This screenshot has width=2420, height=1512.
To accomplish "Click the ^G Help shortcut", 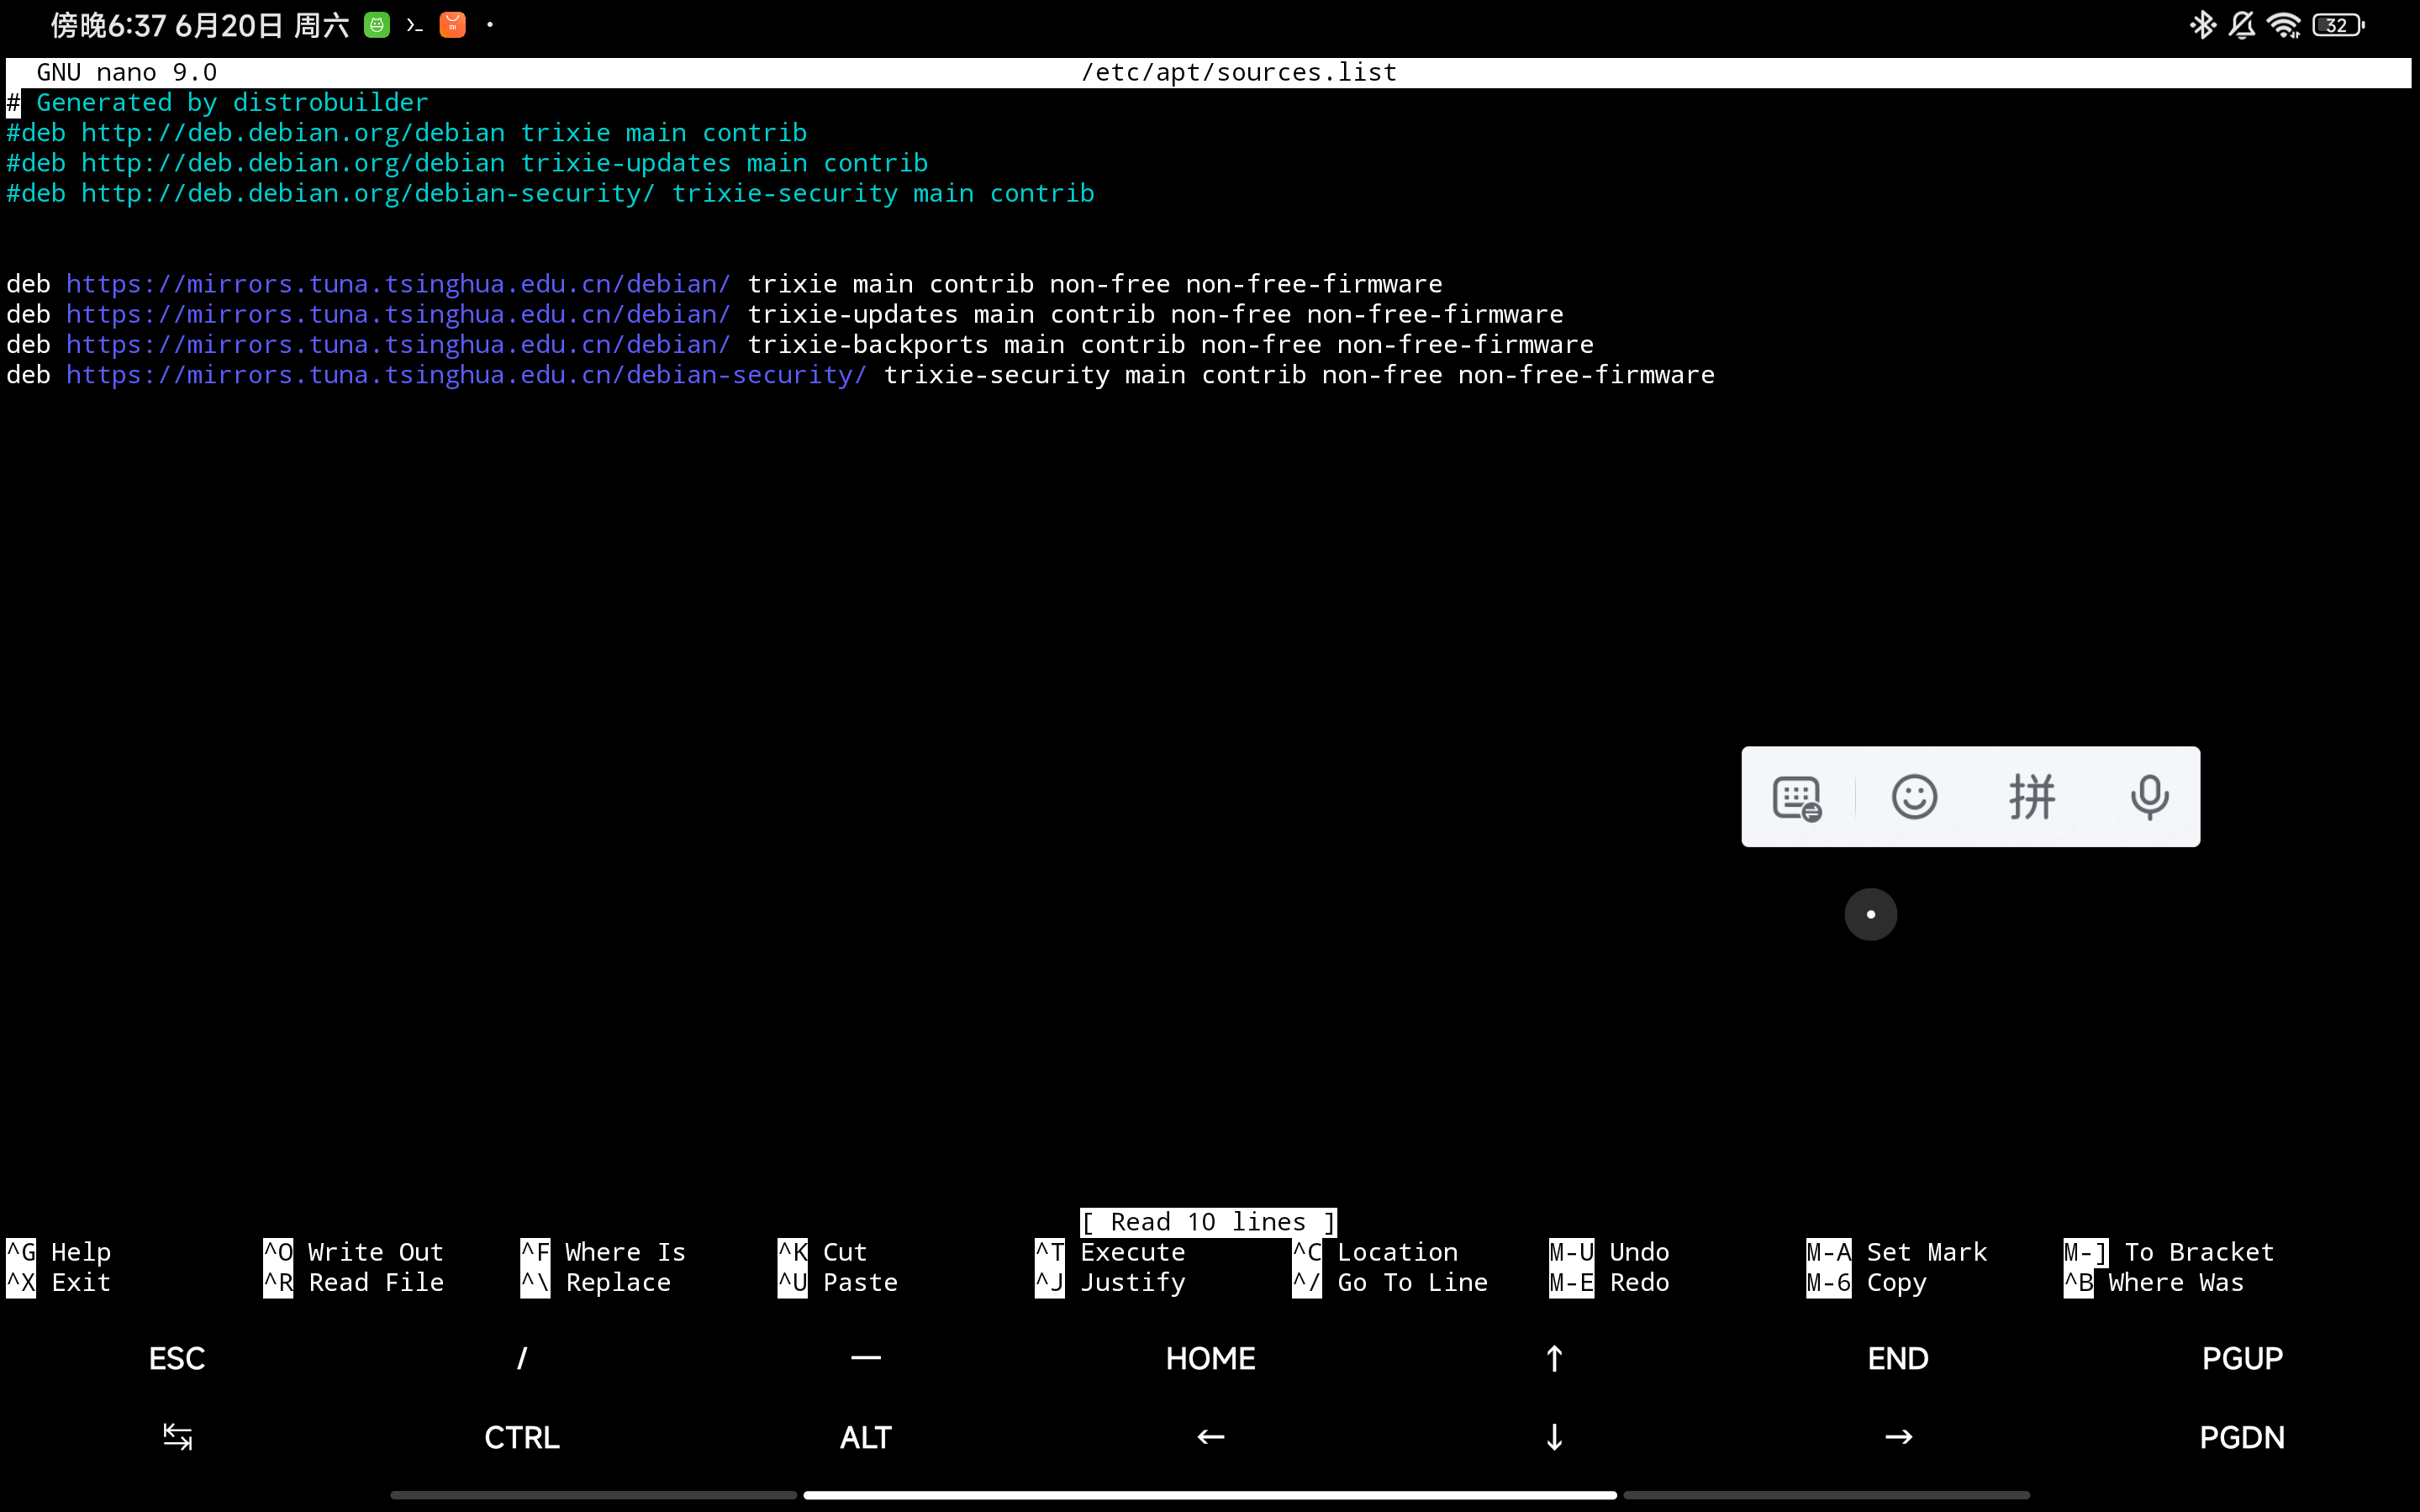I will [x=59, y=1252].
